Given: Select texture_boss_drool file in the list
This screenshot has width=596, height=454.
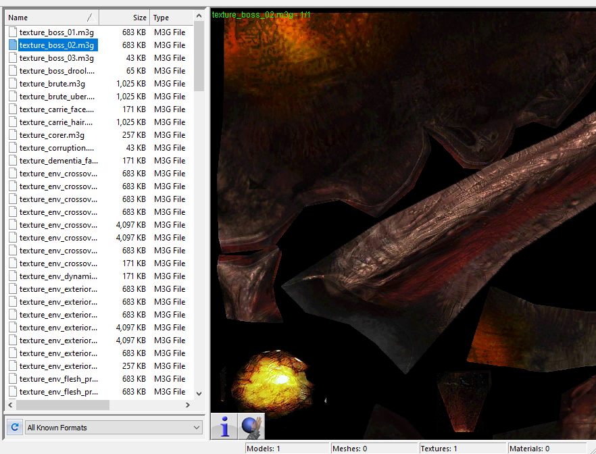Looking at the screenshot, I should [57, 71].
